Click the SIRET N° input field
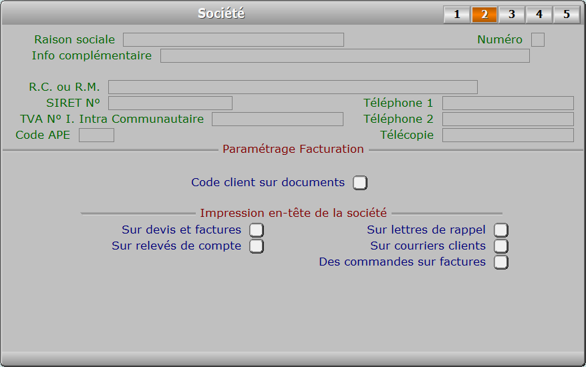Screen dimensions: 586x367 tap(170, 103)
